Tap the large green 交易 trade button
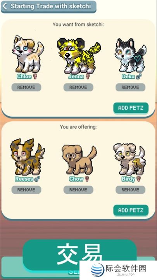Screen dimensions: 157x280 coord(79,254)
